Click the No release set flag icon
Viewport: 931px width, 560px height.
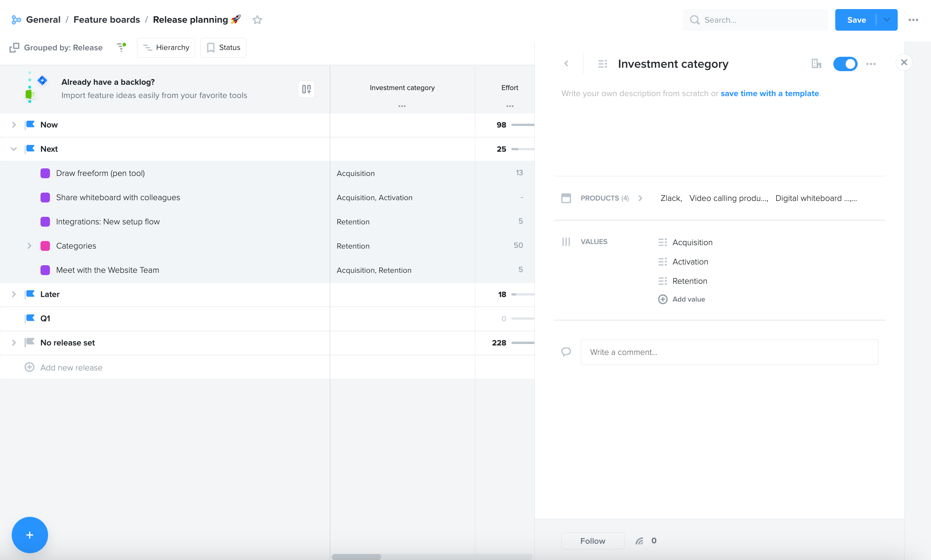(x=30, y=342)
